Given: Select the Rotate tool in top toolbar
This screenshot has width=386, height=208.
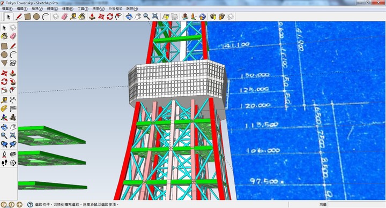Looking at the screenshot, I should point(110,17).
